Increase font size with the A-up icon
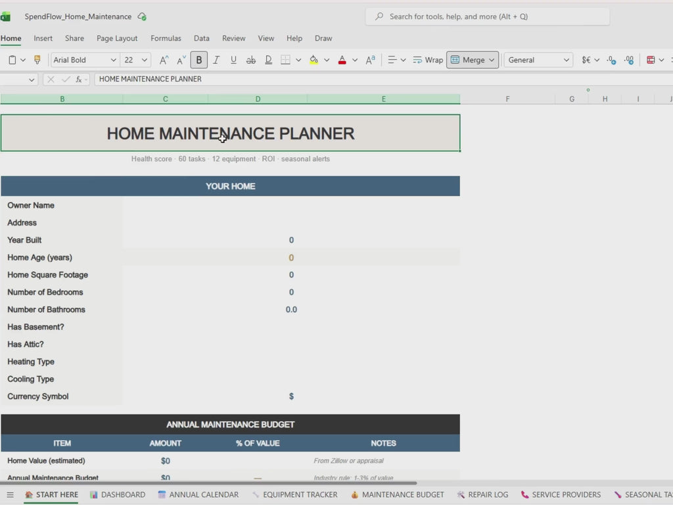The image size is (673, 505). pyautogui.click(x=164, y=60)
